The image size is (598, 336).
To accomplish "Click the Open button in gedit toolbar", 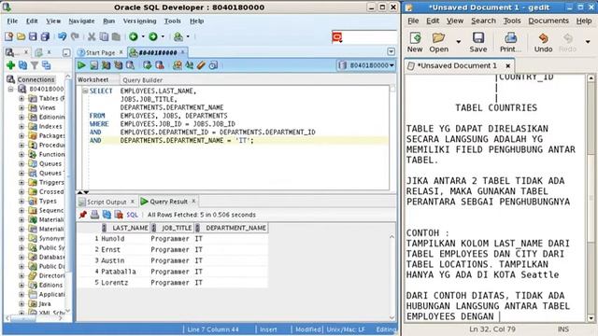I will coord(438,42).
